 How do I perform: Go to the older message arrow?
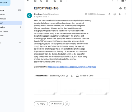118,1
